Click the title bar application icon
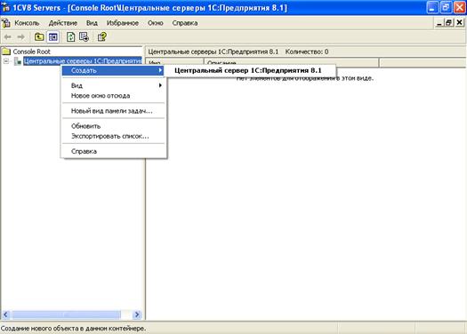The height and width of the screenshot is (334, 467). 5,8
